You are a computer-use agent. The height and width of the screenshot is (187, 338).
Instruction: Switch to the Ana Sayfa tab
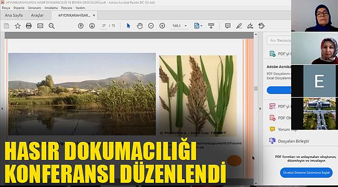point(14,15)
